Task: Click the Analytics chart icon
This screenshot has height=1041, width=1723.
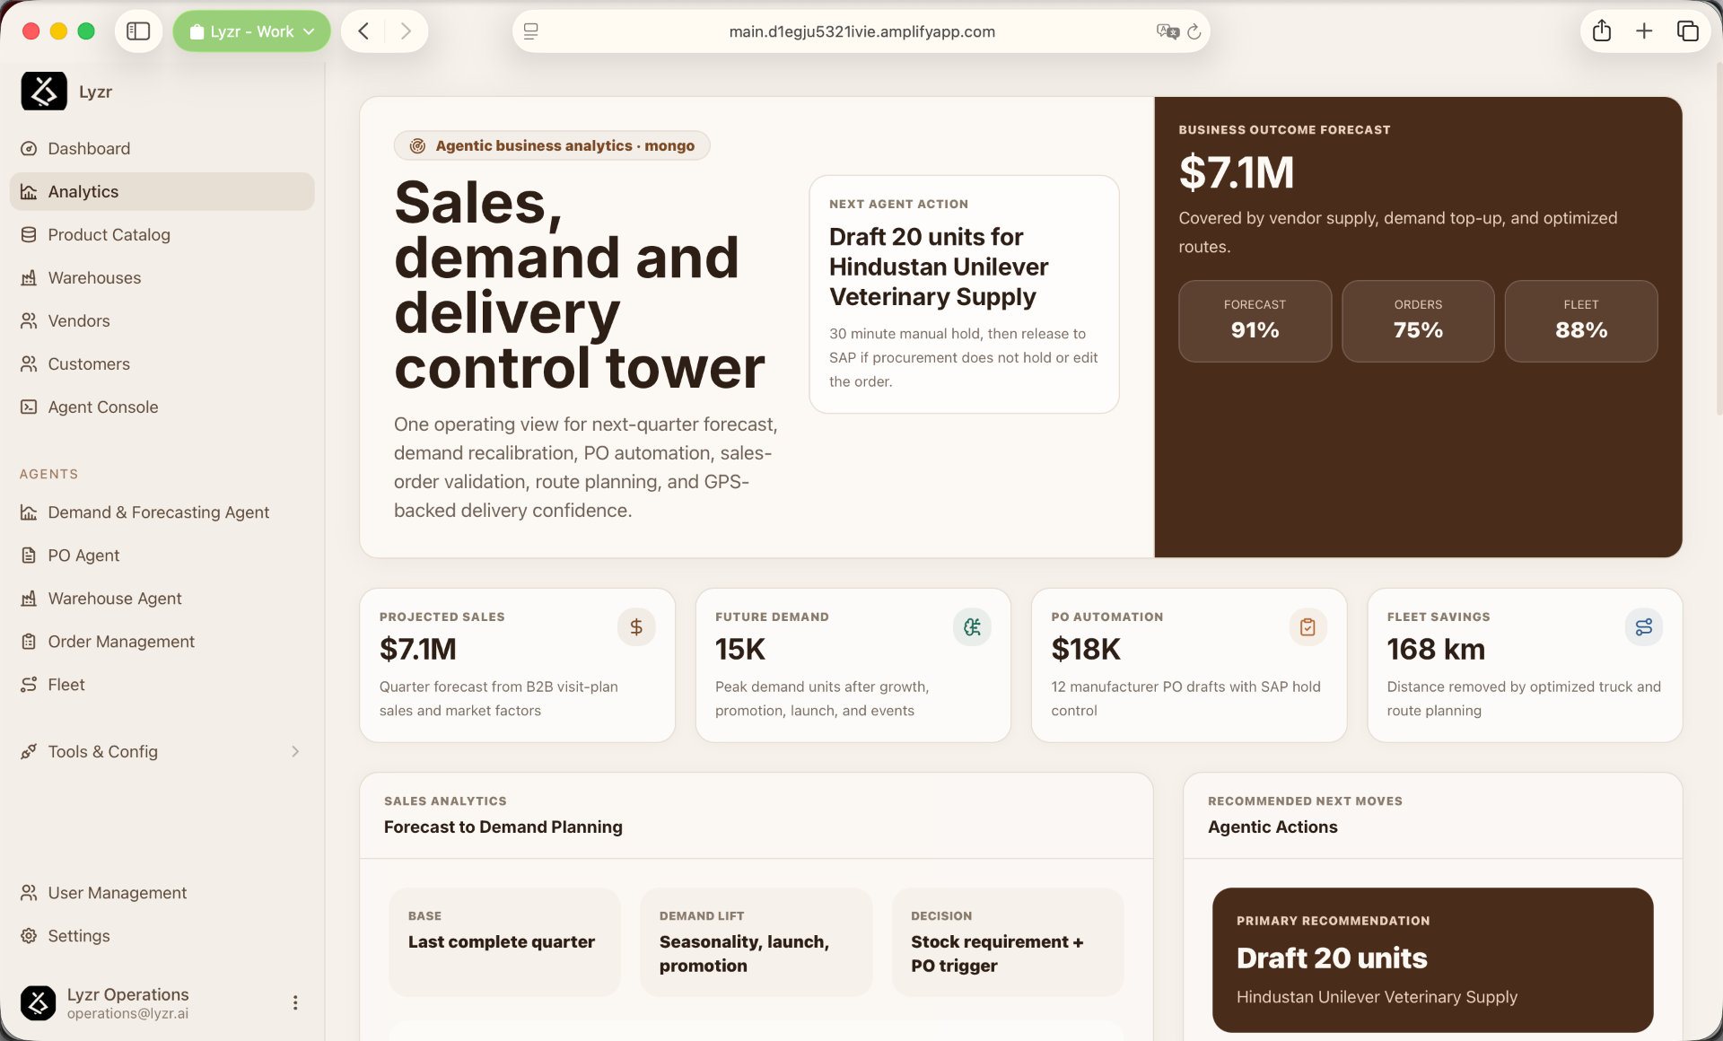Action: 29,192
